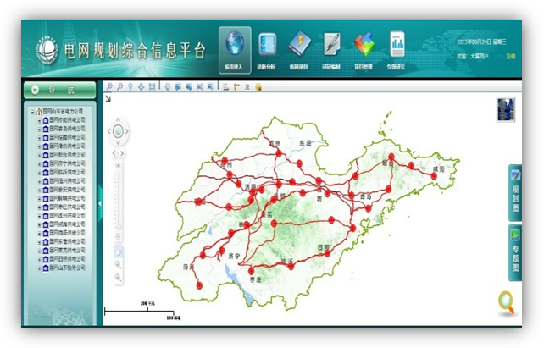This screenshot has height=348, width=544.
Task: Expand the 国网烟台供电公司 tree node
Action: (x=39, y=155)
